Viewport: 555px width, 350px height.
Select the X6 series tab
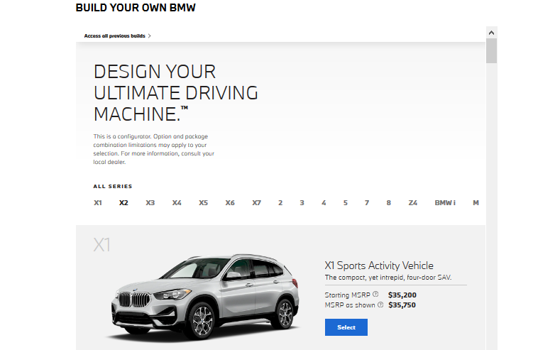coord(230,203)
